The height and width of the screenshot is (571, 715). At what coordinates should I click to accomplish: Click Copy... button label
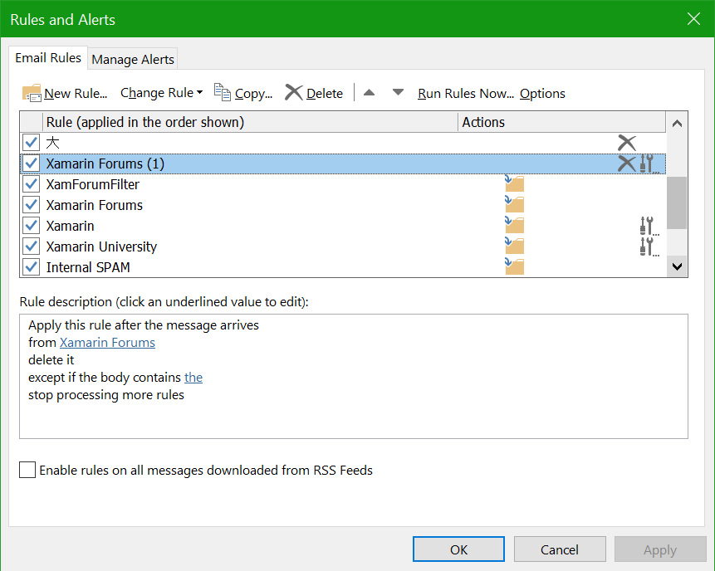(253, 94)
